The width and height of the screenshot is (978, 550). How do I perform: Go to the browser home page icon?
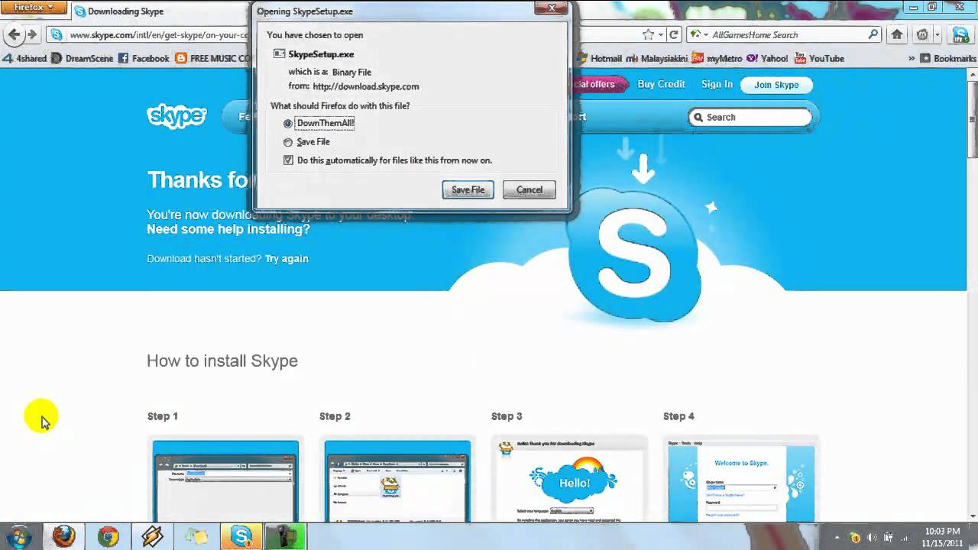point(897,34)
